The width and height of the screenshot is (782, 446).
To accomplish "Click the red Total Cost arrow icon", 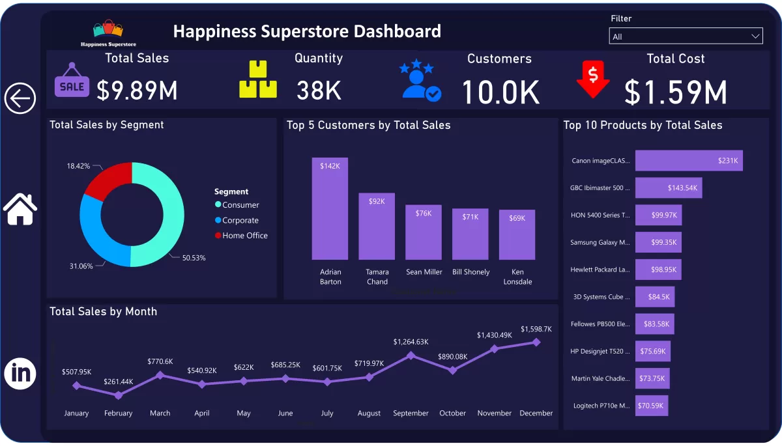I will pos(593,79).
